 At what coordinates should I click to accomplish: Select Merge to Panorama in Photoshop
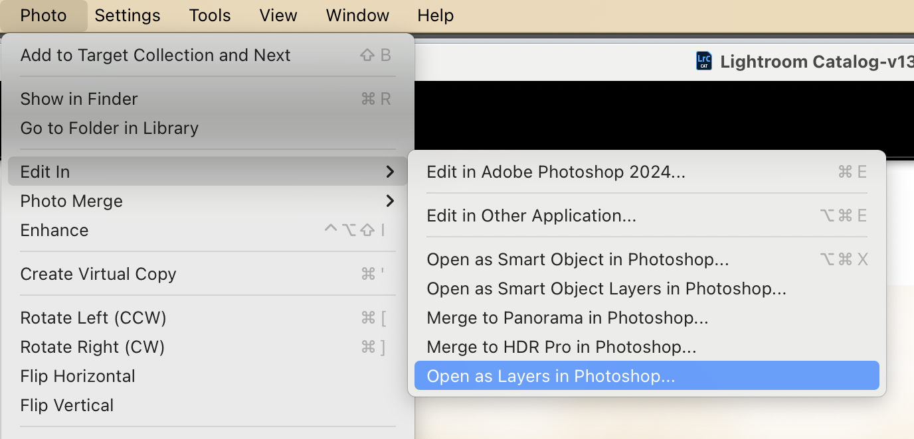pos(567,318)
